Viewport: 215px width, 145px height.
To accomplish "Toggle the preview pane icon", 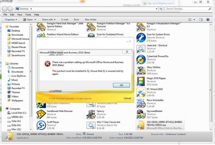I will [201, 19].
